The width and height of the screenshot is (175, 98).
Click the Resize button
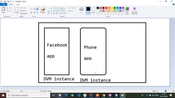[24, 11]
